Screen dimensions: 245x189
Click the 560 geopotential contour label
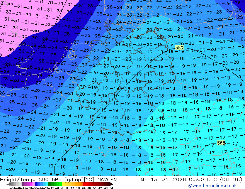click(x=179, y=47)
